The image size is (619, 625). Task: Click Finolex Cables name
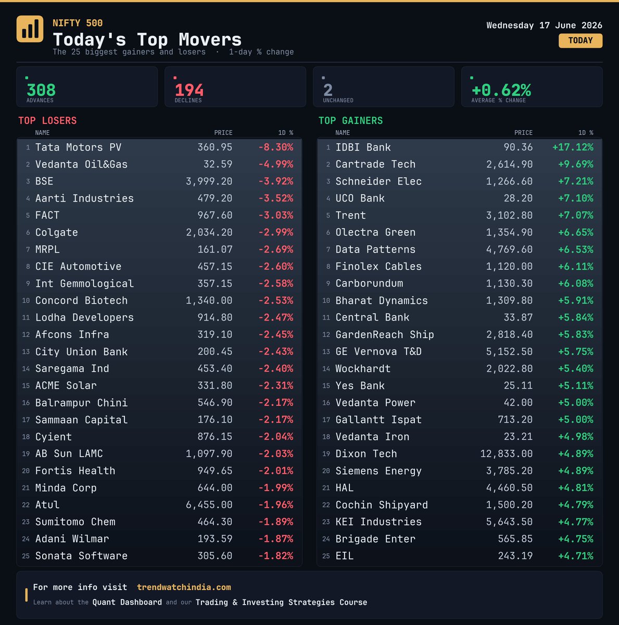point(378,267)
